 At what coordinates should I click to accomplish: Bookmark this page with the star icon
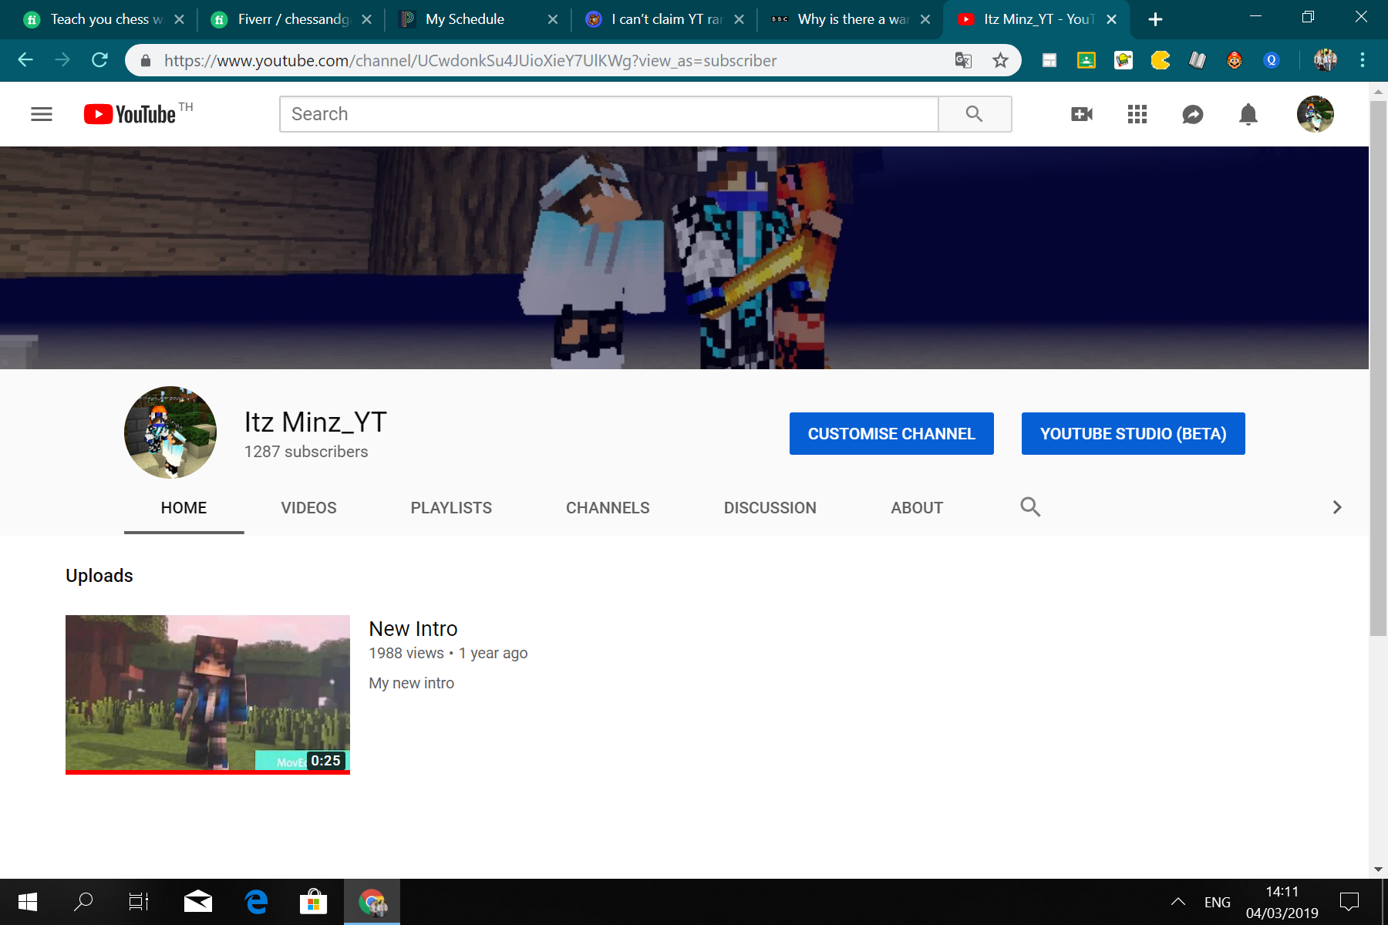pyautogui.click(x=1000, y=60)
